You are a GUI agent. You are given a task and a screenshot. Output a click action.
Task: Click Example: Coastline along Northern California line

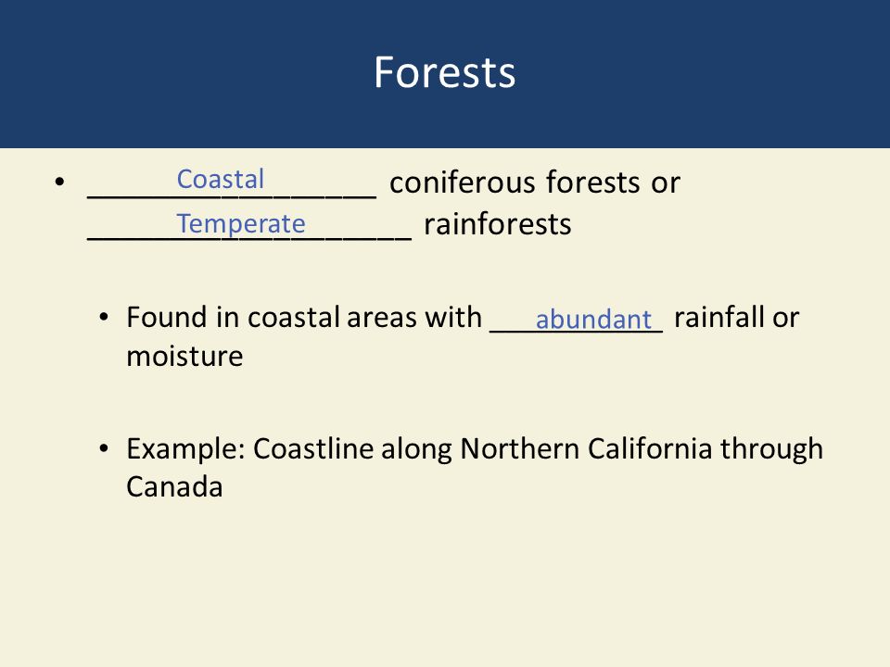(x=475, y=449)
